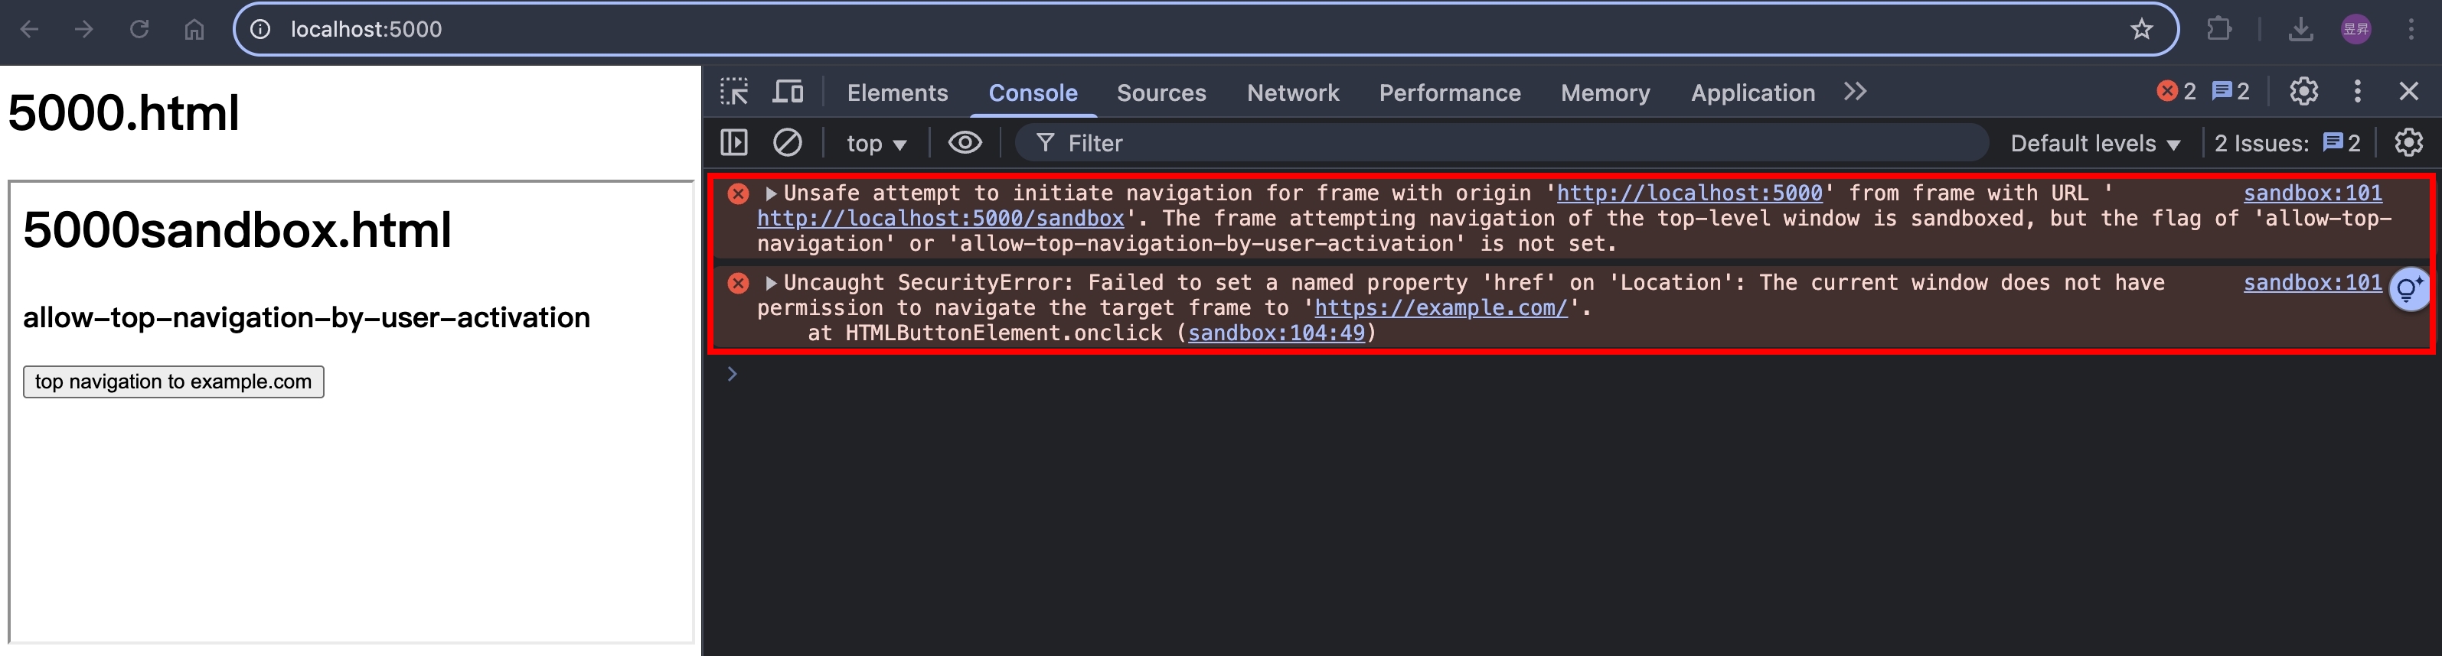Open the https://example.com/ link
Viewport: 2442px width, 656px height.
1441,307
